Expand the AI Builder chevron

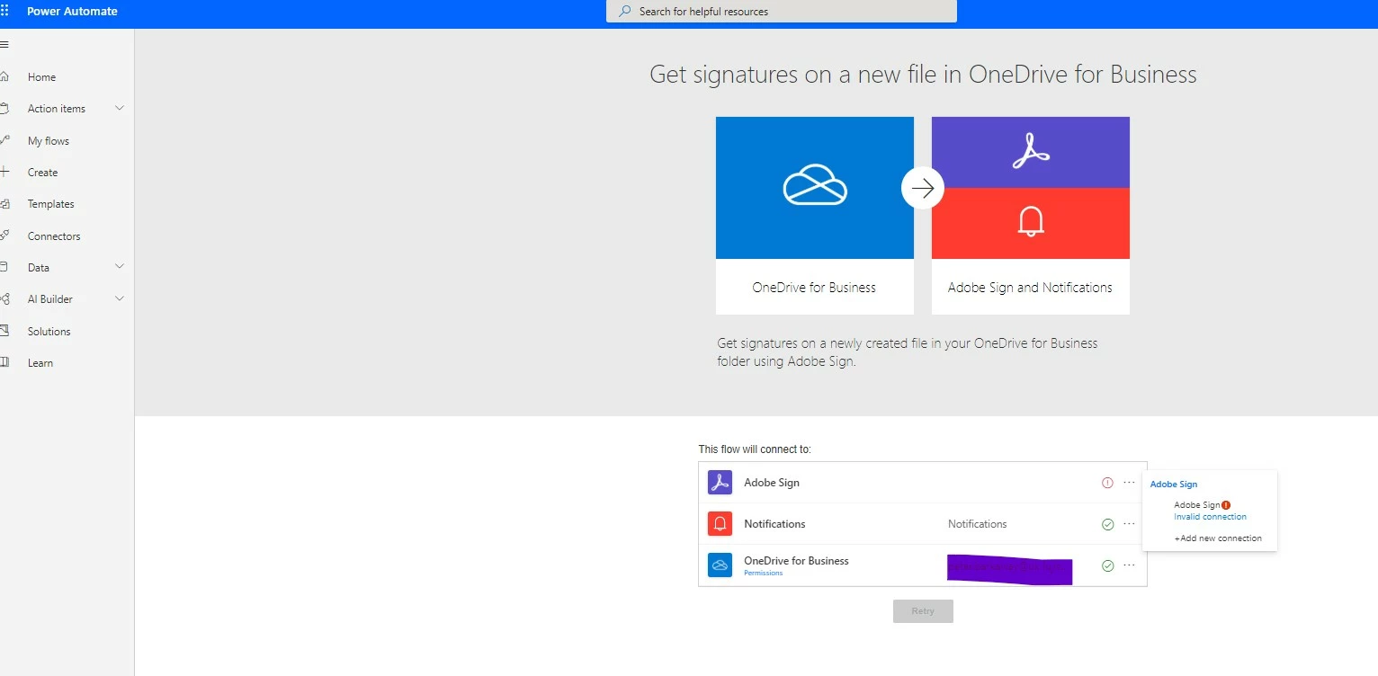pyautogui.click(x=120, y=298)
